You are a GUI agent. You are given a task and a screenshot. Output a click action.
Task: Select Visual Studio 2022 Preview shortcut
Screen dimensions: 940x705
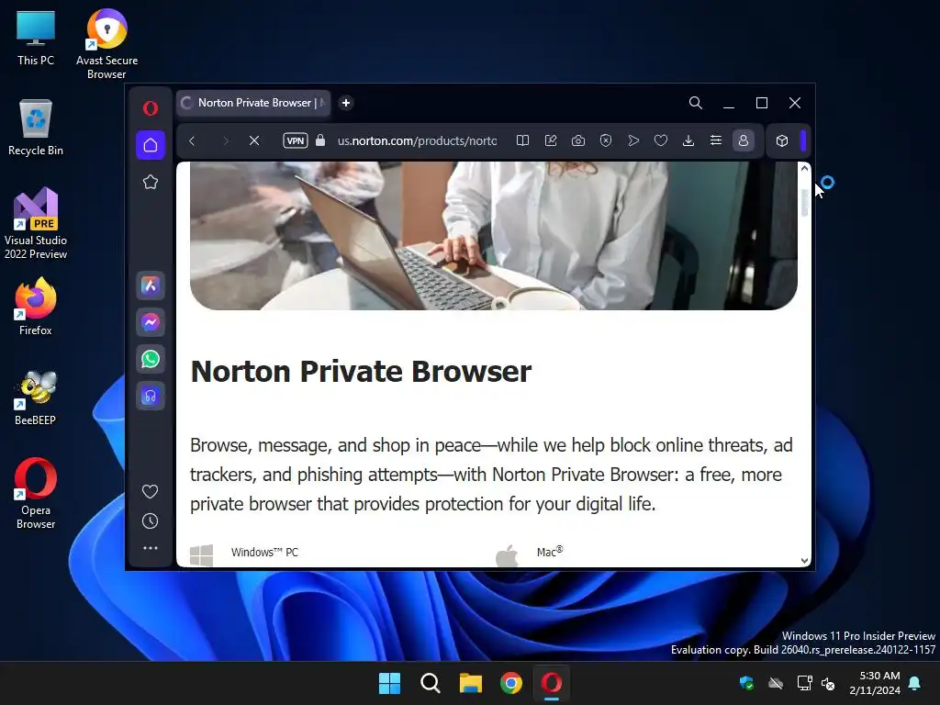[x=36, y=223]
